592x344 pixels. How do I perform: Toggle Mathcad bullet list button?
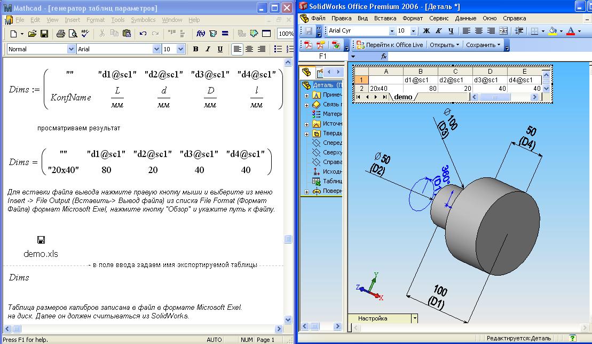pos(278,49)
